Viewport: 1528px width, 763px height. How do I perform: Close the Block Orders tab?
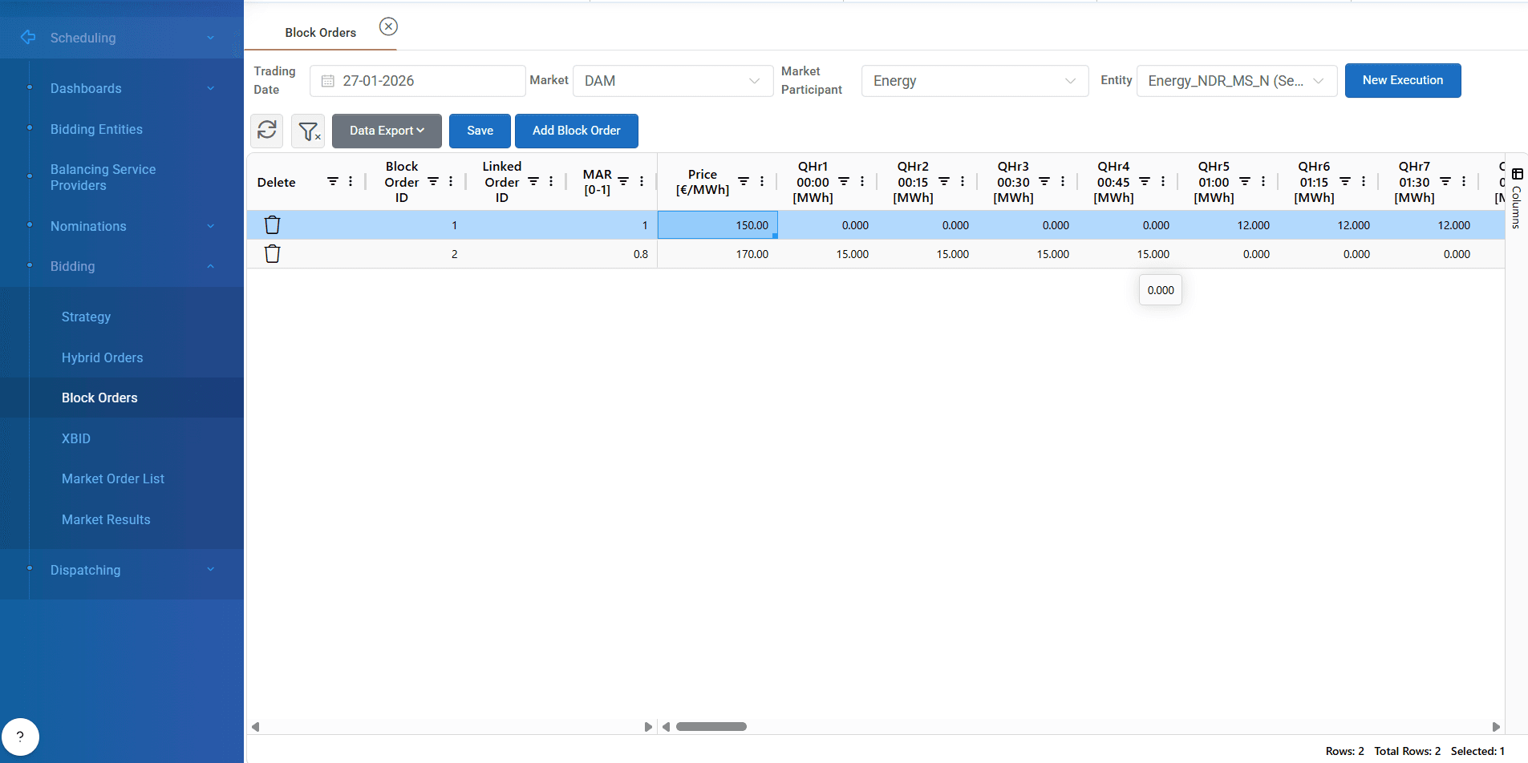(388, 26)
